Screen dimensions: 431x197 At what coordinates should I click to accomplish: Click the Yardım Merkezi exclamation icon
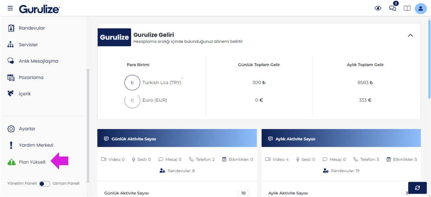pyautogui.click(x=11, y=145)
